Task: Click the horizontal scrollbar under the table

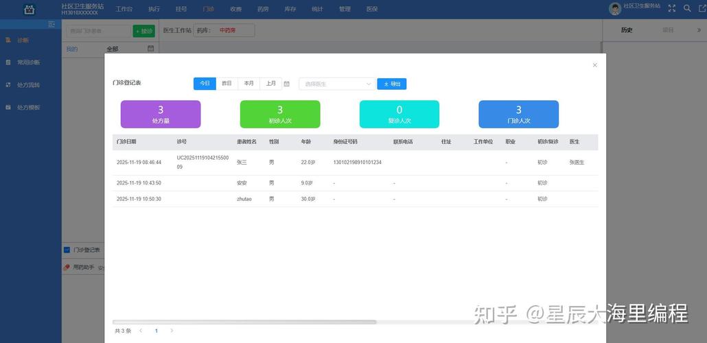Action: click(244, 322)
